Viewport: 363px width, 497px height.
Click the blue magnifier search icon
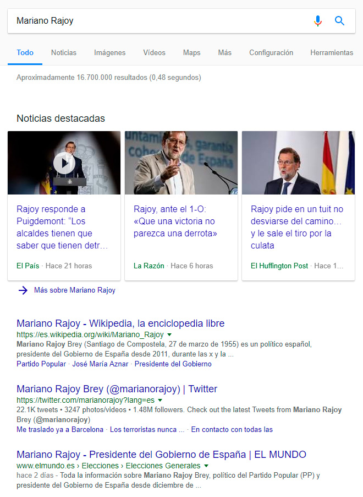coord(339,21)
